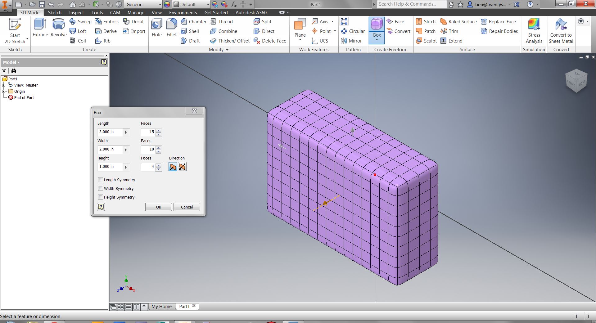Viewport: 596px width, 323px height.
Task: Choose the Loft tool
Action: [x=78, y=31]
